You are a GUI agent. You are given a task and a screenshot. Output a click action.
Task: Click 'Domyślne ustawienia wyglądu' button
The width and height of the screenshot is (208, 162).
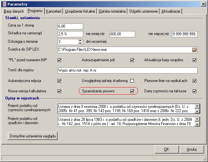32,136
